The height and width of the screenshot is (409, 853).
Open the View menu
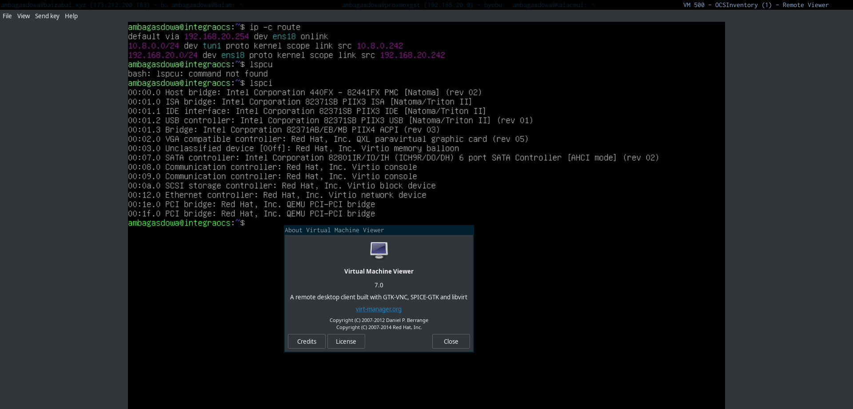point(24,16)
